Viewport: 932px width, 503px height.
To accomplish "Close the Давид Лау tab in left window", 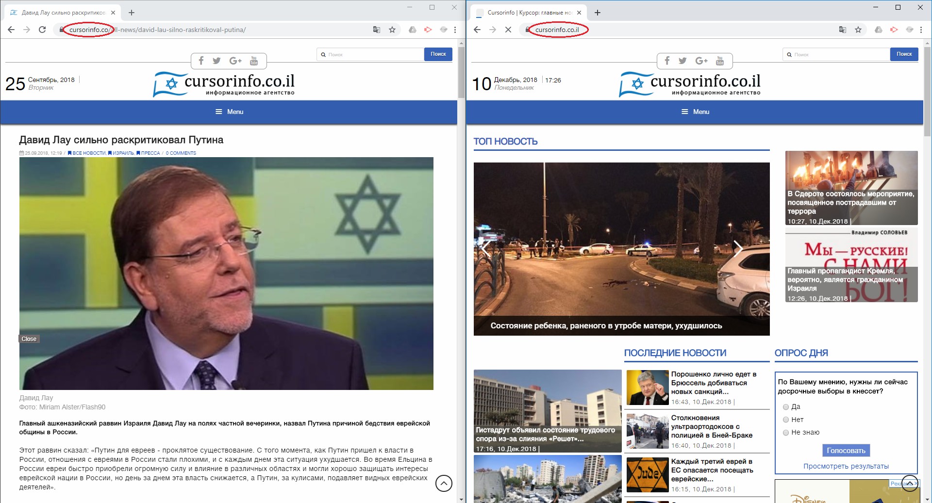I will click(x=113, y=13).
